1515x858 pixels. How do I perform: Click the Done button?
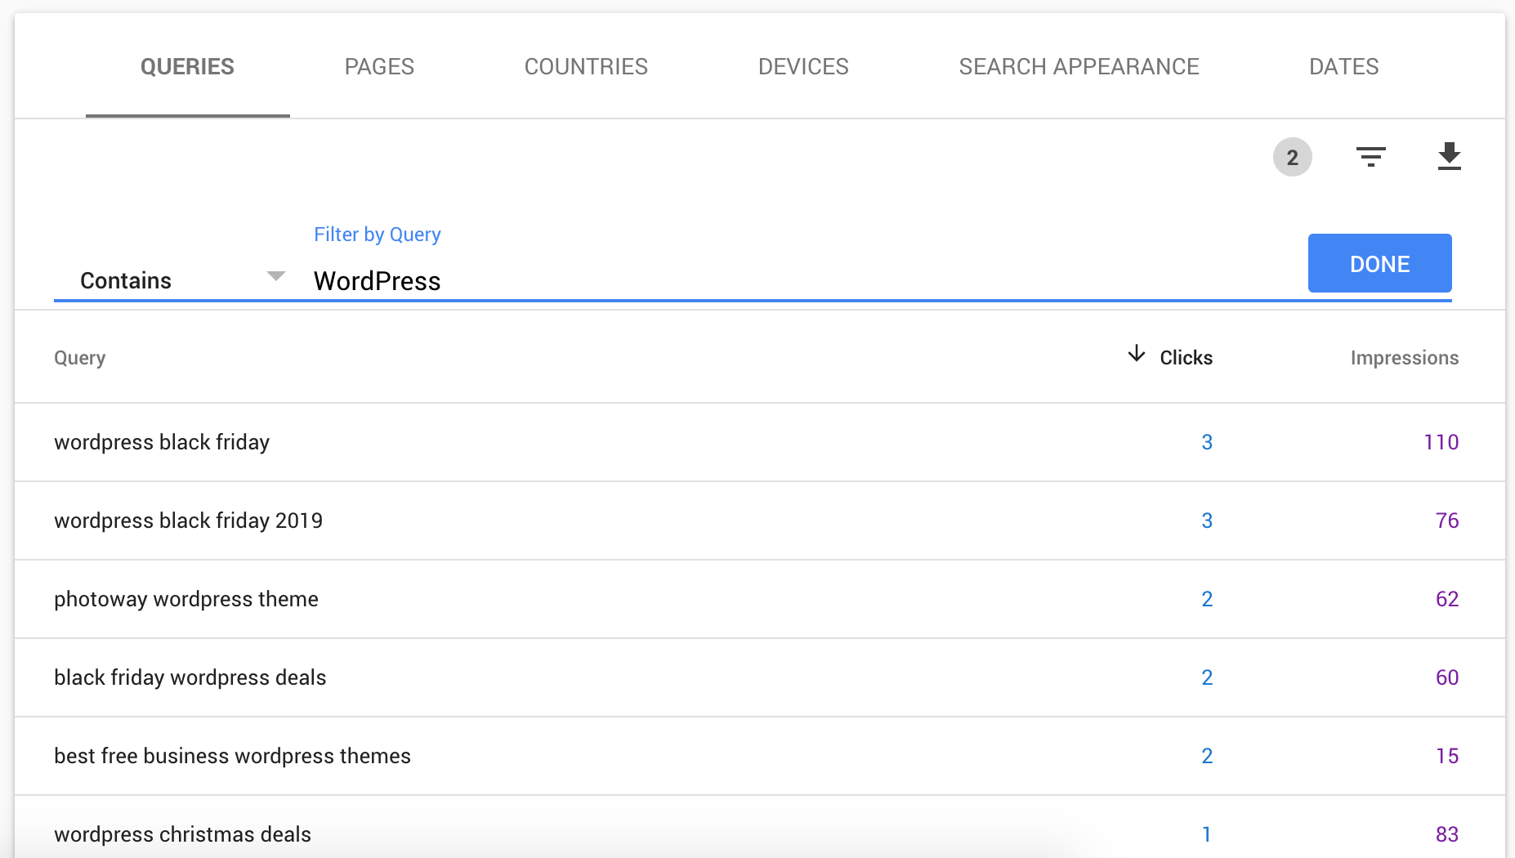coord(1379,263)
